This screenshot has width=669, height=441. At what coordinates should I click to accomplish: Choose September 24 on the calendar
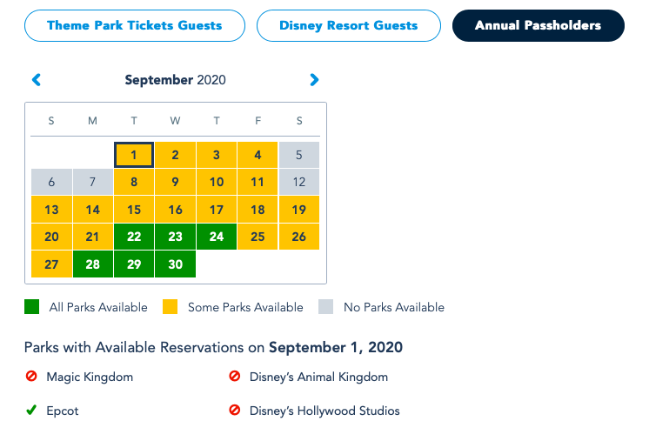click(x=217, y=237)
